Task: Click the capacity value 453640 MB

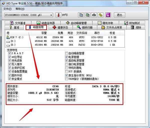Action: click(41, 41)
